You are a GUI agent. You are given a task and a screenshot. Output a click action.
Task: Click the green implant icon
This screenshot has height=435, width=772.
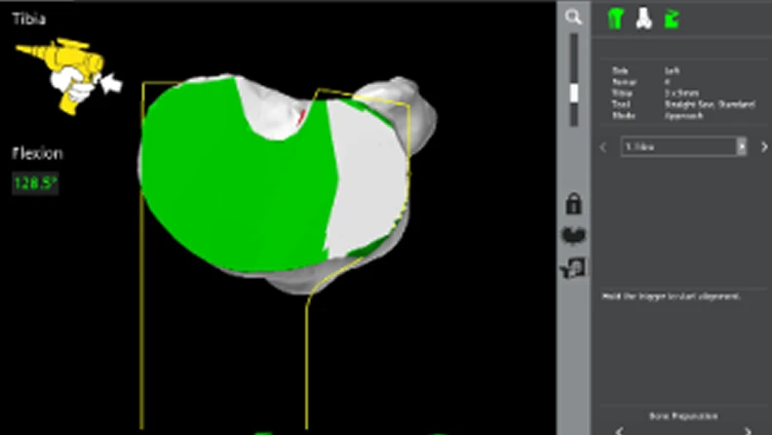click(x=671, y=18)
